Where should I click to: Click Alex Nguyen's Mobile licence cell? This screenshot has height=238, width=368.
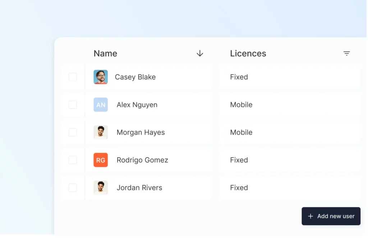(x=241, y=105)
